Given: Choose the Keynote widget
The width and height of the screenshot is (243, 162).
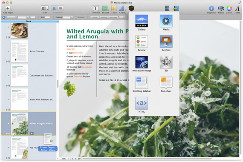Looking at the screenshot, I should [x=166, y=42].
